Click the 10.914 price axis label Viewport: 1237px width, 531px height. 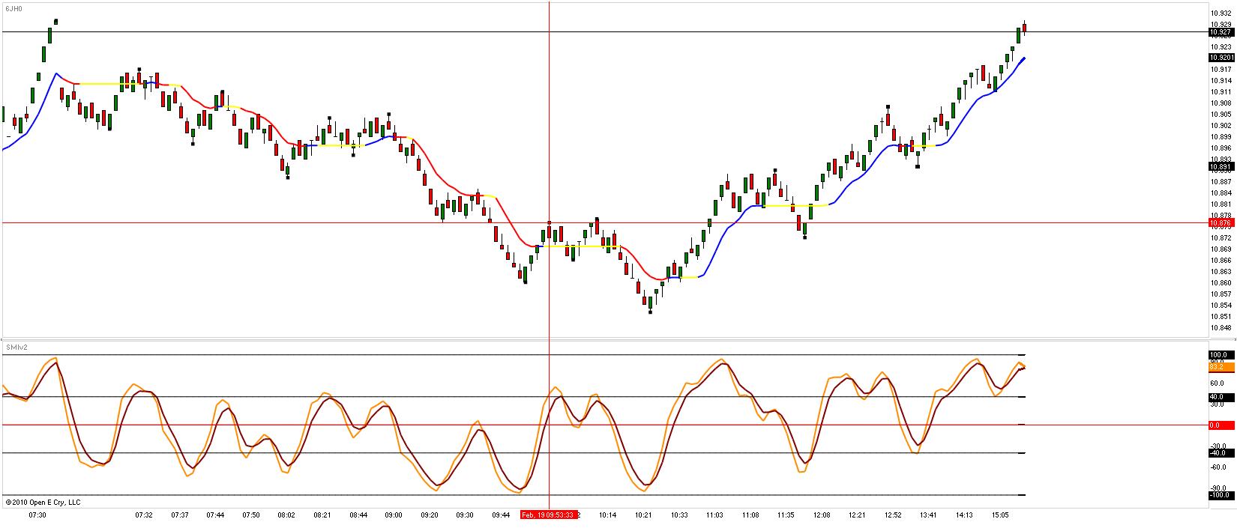1221,80
